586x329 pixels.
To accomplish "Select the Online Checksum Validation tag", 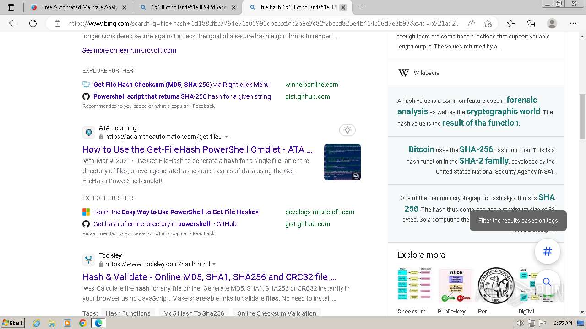I will (x=277, y=313).
